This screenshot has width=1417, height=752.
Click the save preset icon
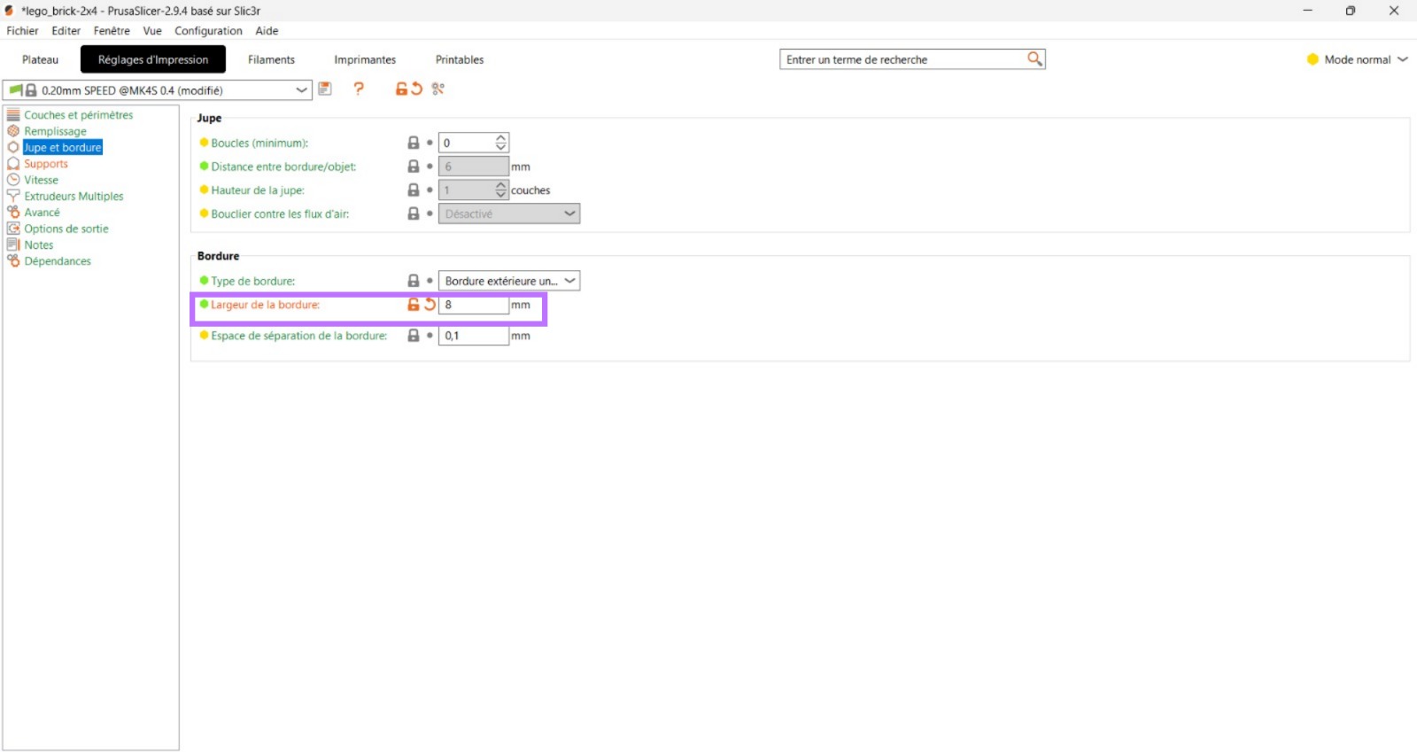(325, 89)
